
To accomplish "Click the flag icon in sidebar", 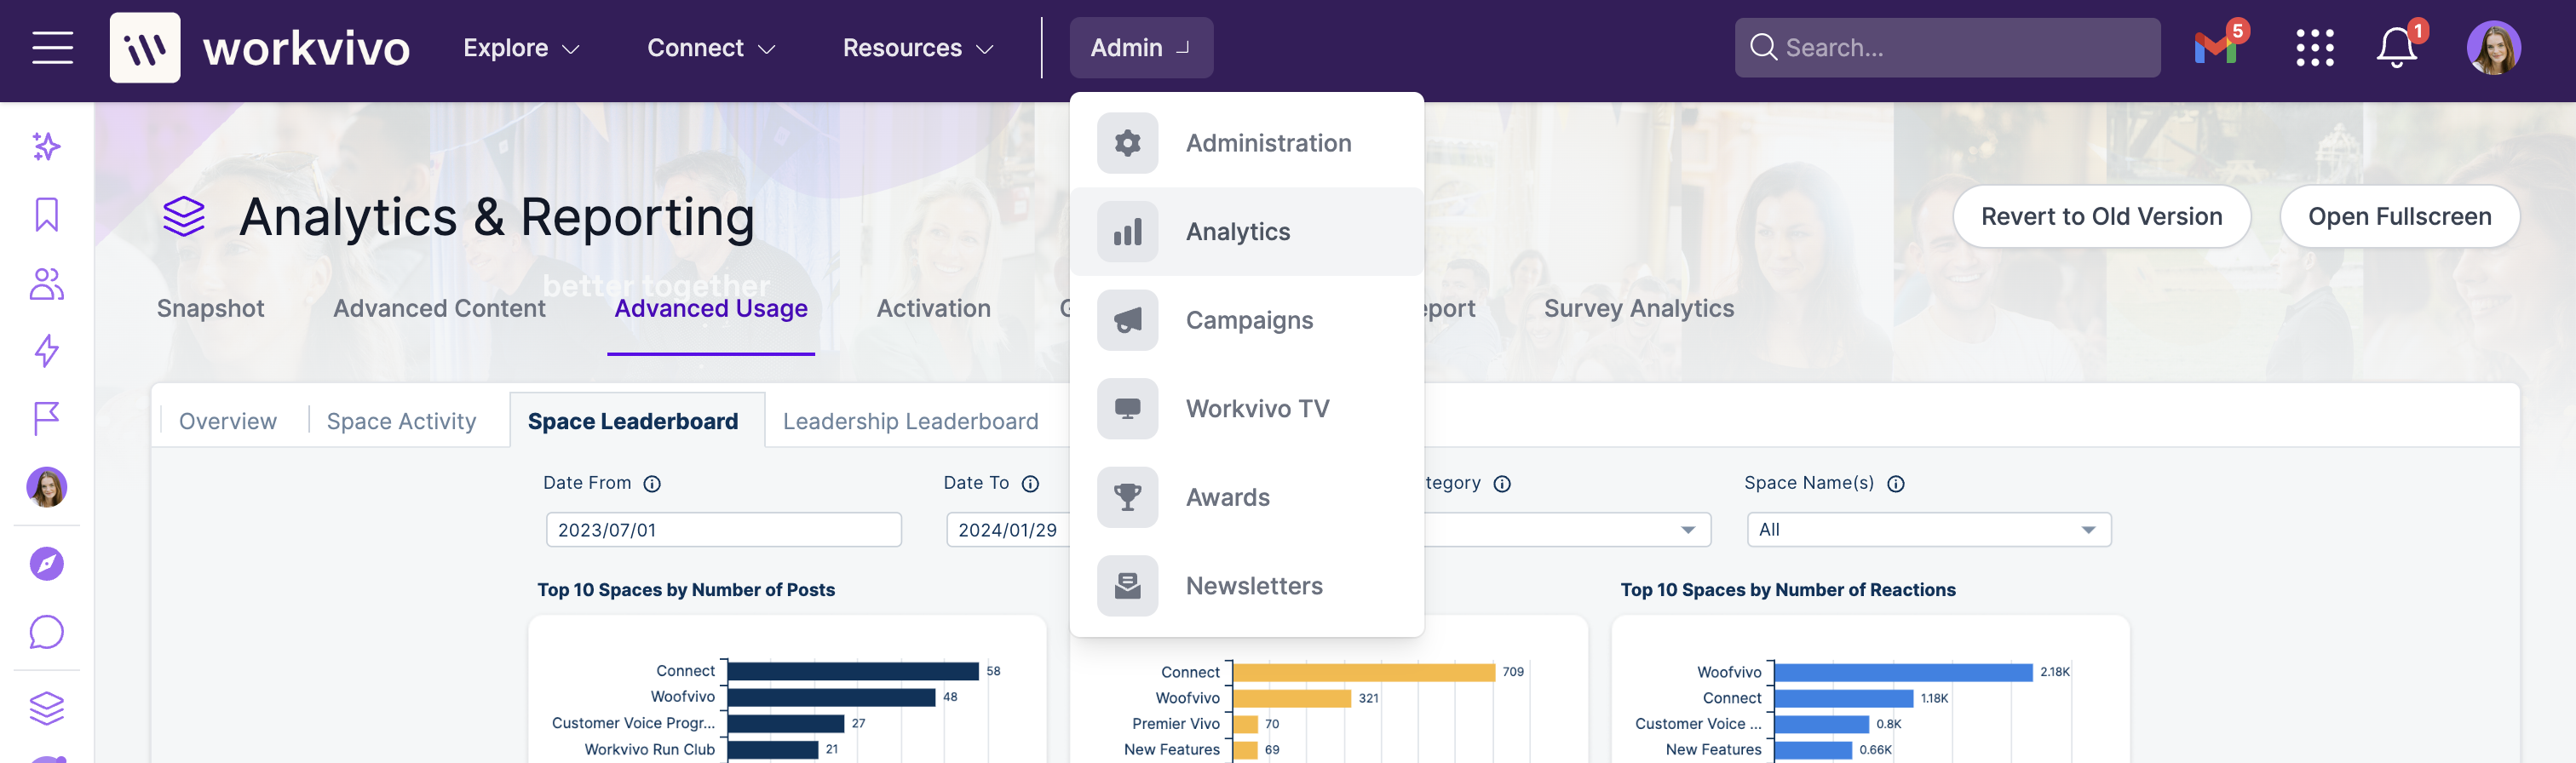I will 47,419.
